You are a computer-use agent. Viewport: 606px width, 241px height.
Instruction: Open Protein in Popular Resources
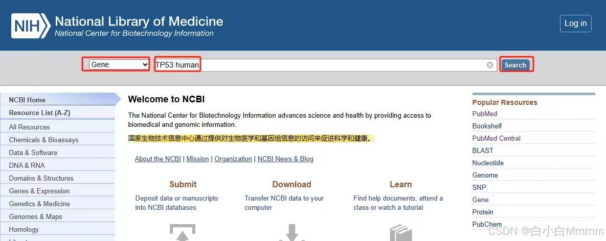[x=483, y=212]
